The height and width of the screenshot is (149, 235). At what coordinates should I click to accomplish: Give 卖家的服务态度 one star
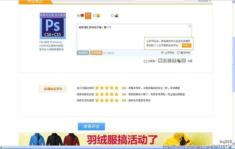(97, 94)
